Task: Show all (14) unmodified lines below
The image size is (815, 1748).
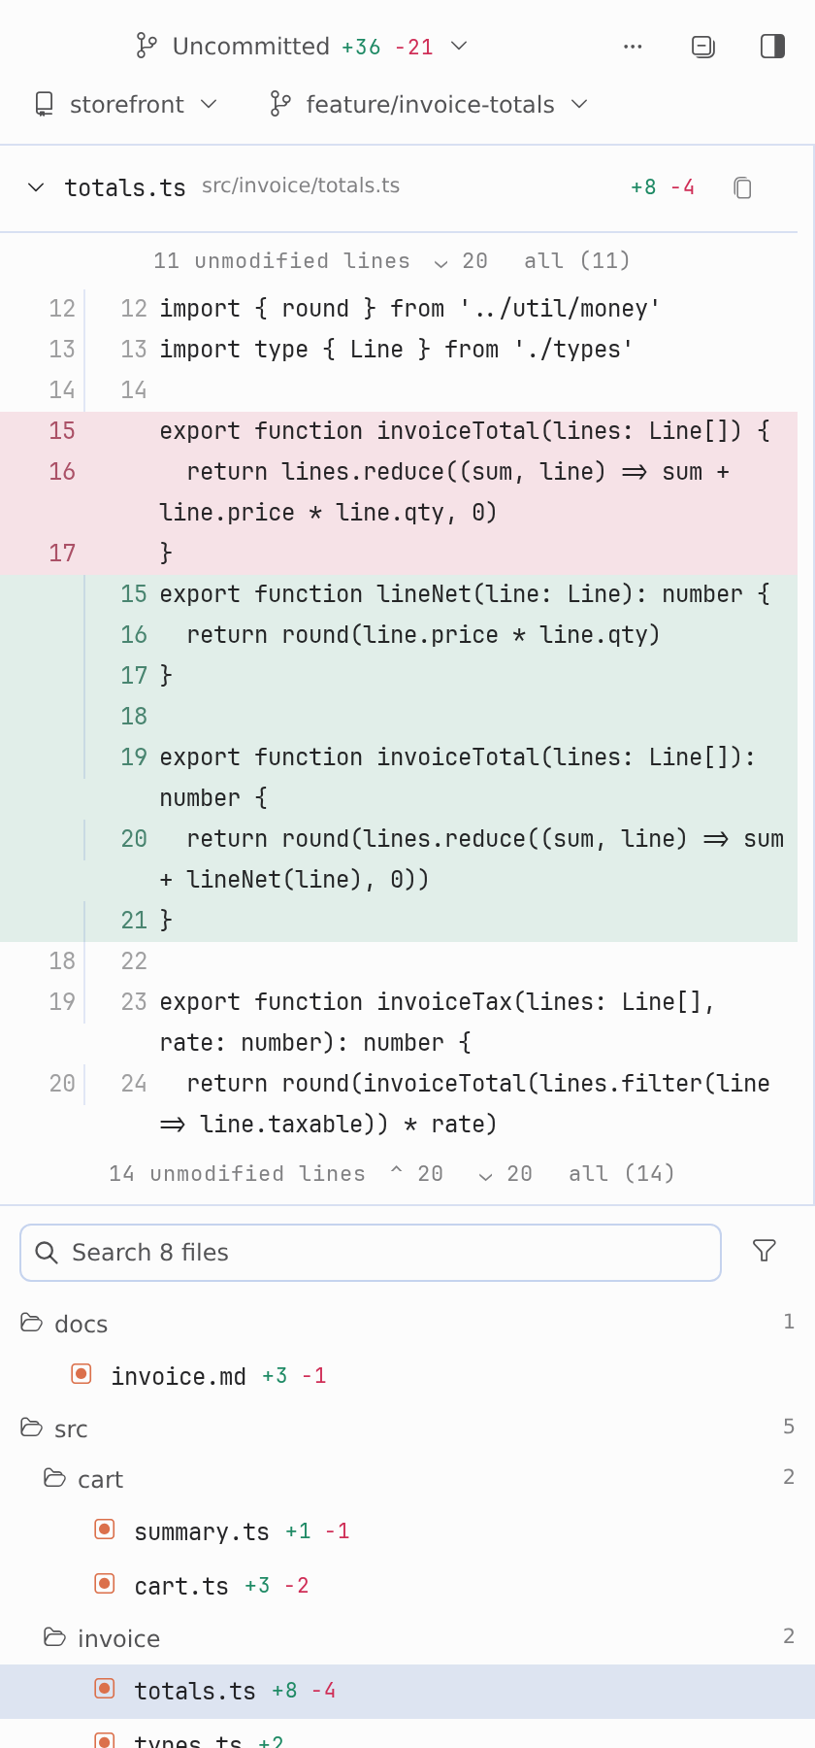Action: (622, 1173)
